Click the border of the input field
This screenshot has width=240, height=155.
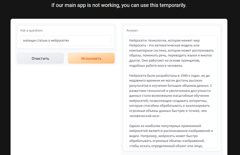pos(65,36)
